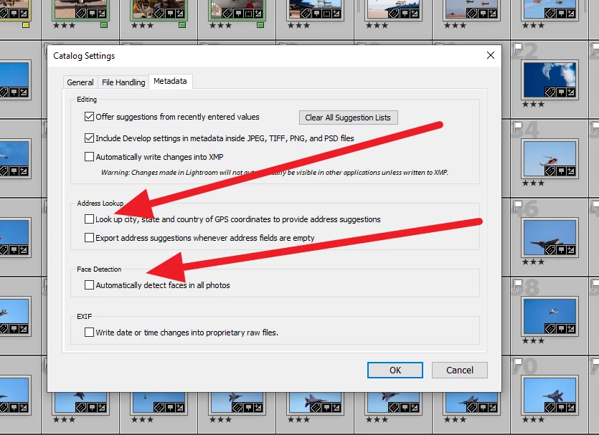Check Look up city, state and country option
Screen dimensions: 599x435
tap(89, 219)
